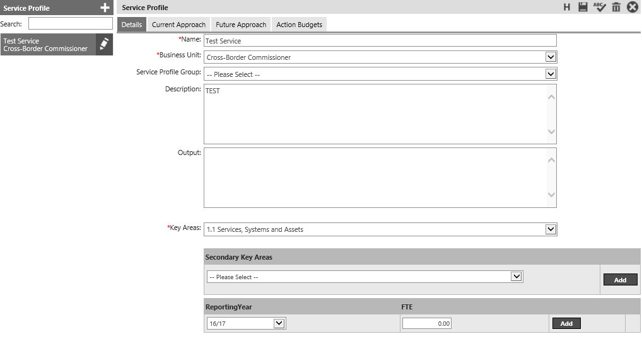The image size is (642, 351).
Task: Click Add button for Secondary Key Areas
Action: click(621, 280)
